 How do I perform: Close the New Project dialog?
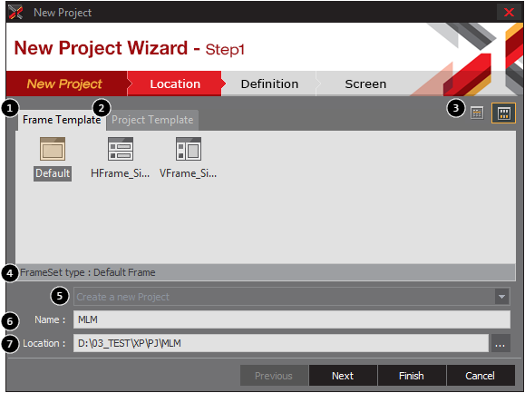pyautogui.click(x=509, y=13)
